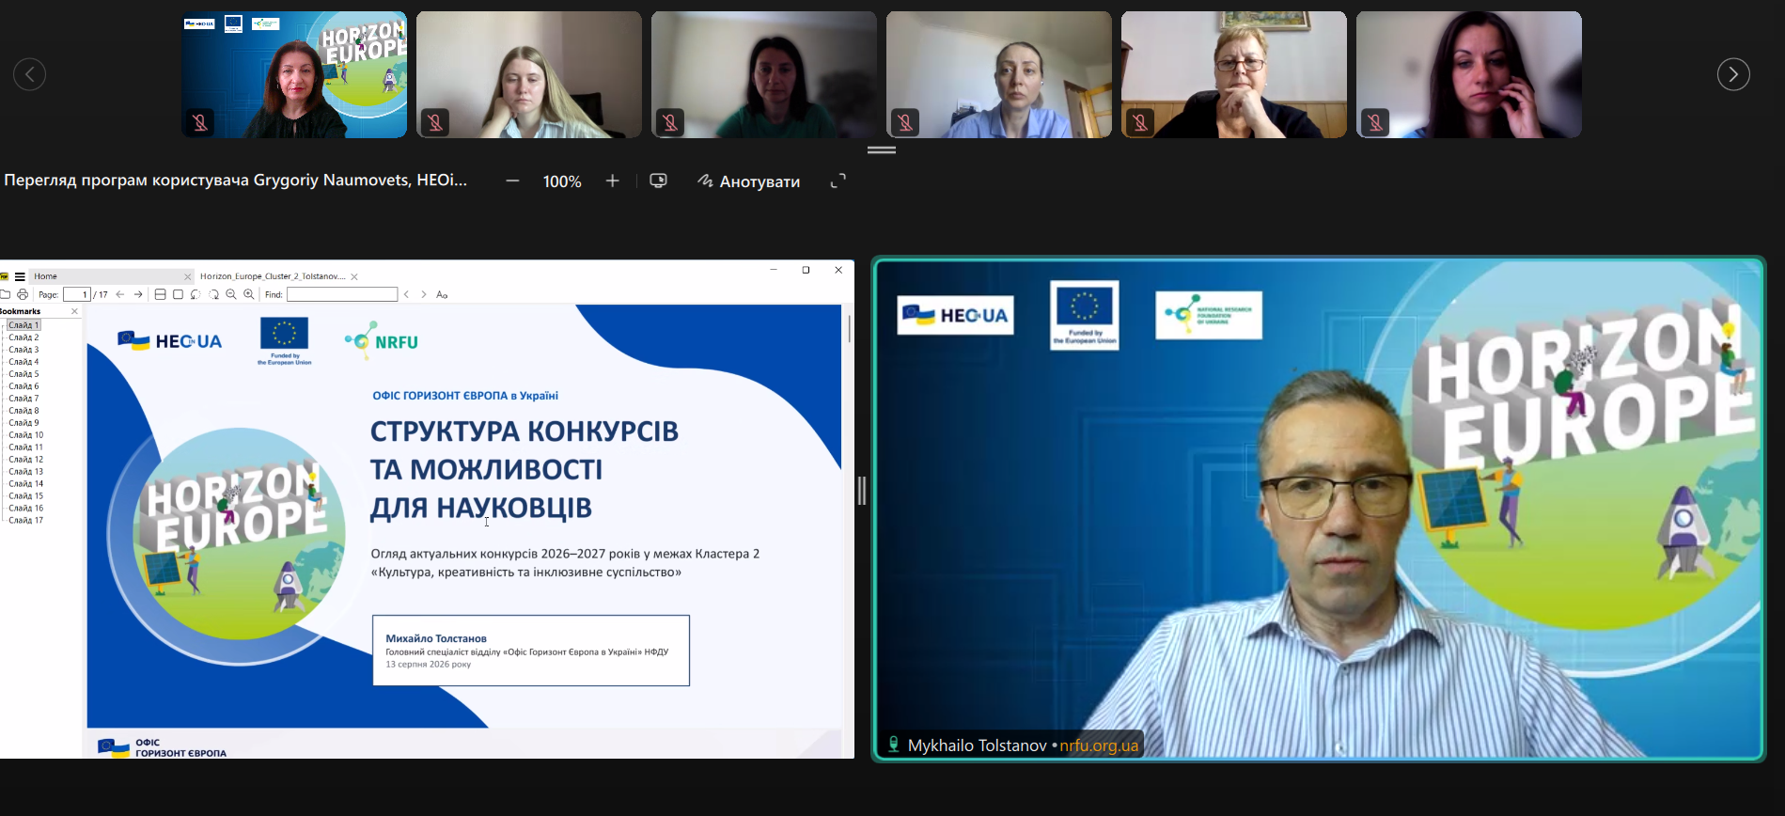Select the video of woman holding a phone
This screenshot has width=1785, height=816.
(x=1469, y=74)
